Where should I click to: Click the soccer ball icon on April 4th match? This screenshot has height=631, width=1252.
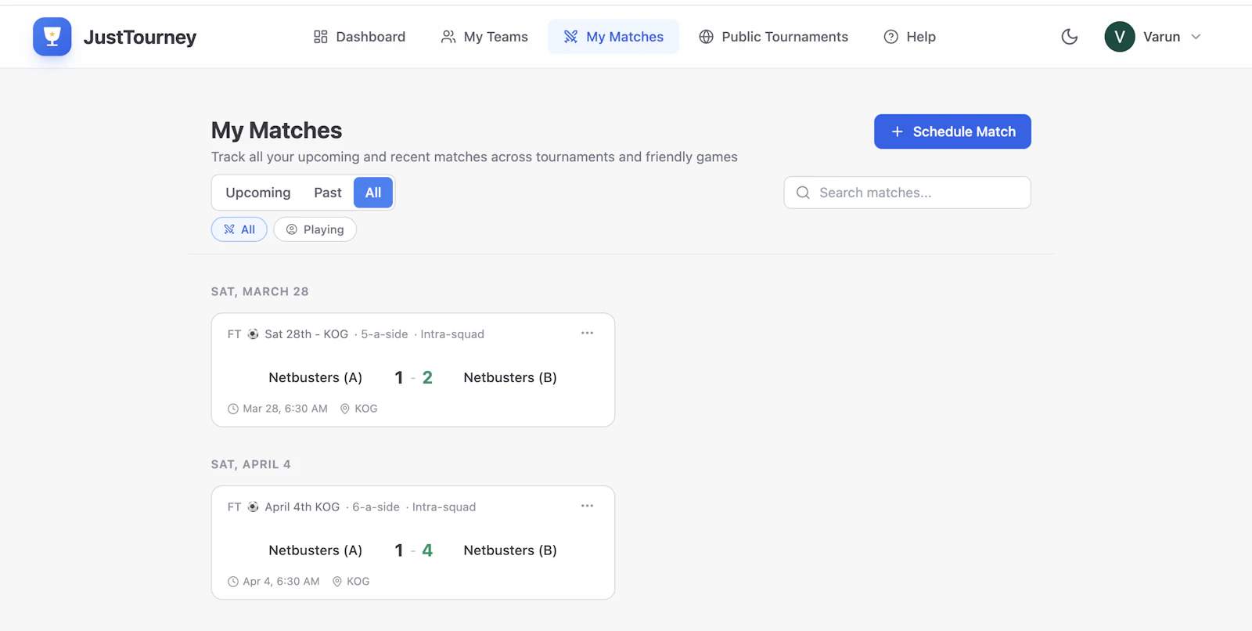pyautogui.click(x=254, y=507)
